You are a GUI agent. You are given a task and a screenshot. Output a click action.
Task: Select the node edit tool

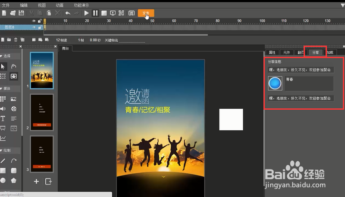coord(14,67)
